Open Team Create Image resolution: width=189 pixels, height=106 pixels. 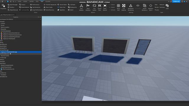48,7
